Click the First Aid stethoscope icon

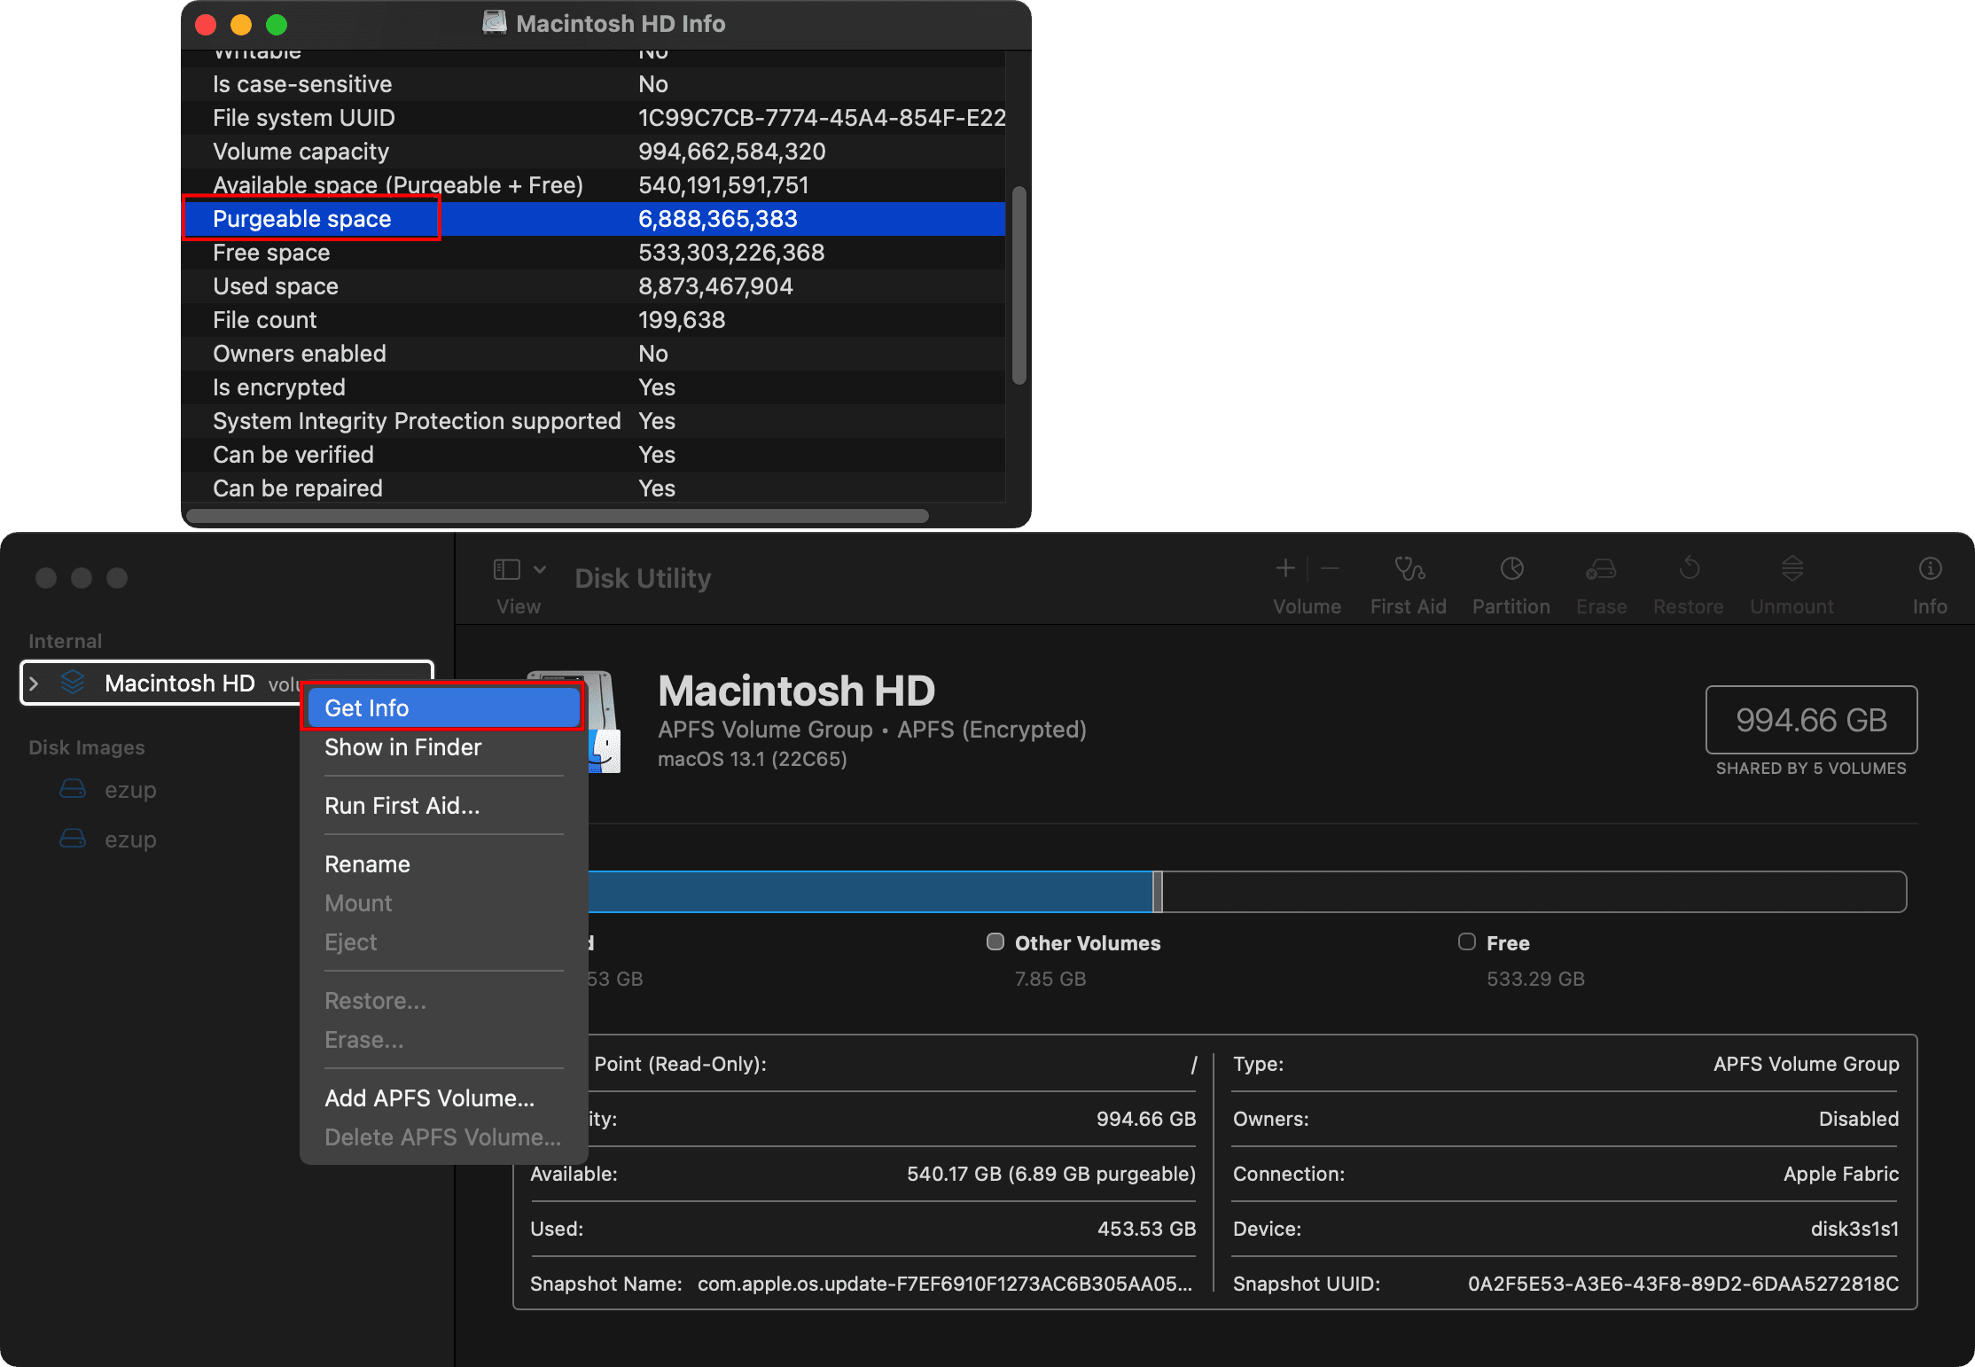point(1409,569)
